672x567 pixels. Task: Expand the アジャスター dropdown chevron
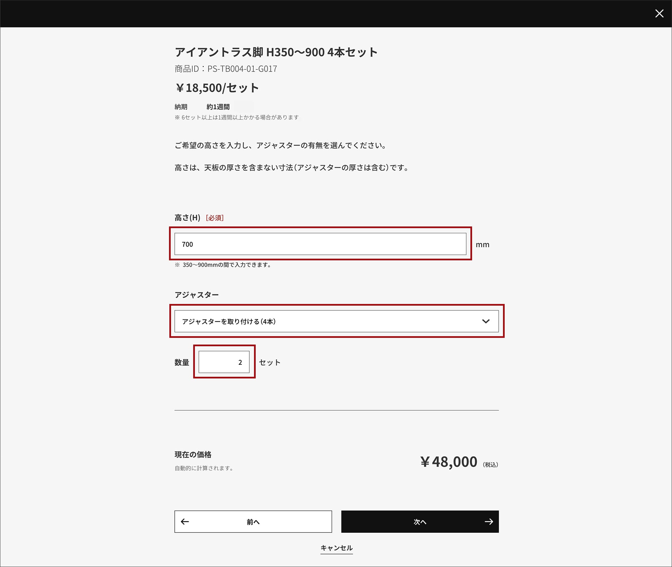[x=486, y=321]
